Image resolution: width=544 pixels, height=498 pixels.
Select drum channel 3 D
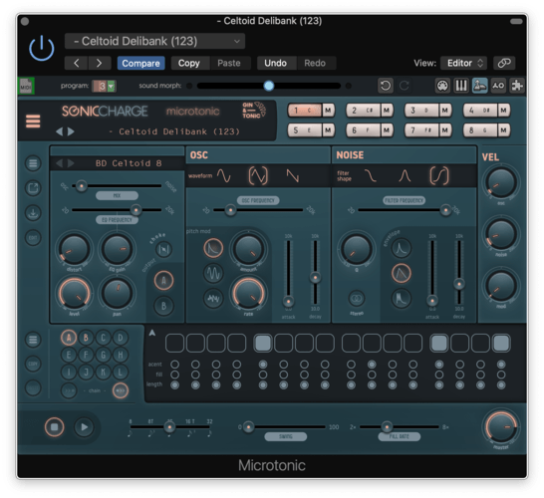pyautogui.click(x=421, y=111)
